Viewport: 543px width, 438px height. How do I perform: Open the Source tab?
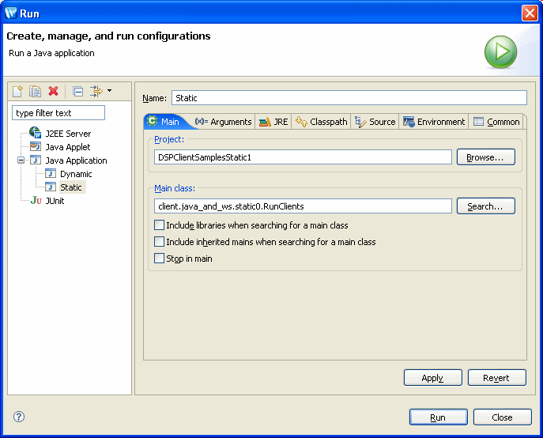[x=375, y=122]
